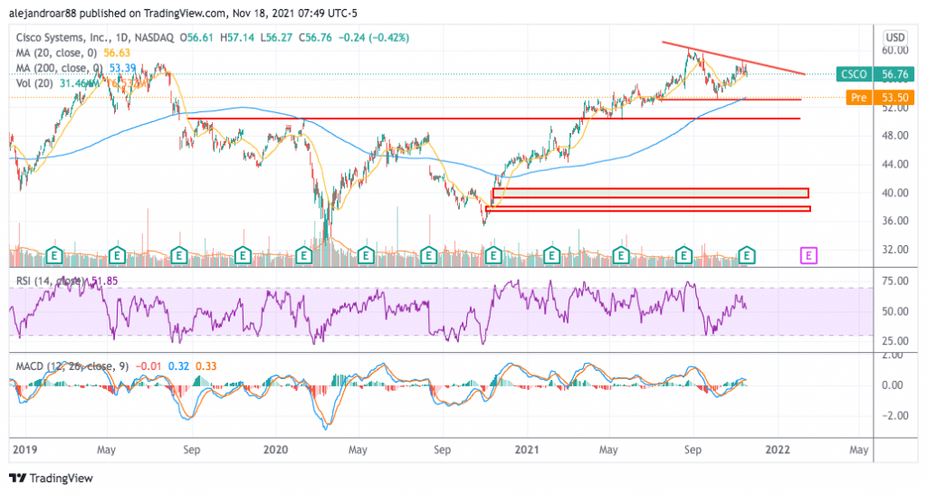Viewport: 927px width, 494px height.
Task: Click the 48.00 price axis label
Action: [x=894, y=136]
